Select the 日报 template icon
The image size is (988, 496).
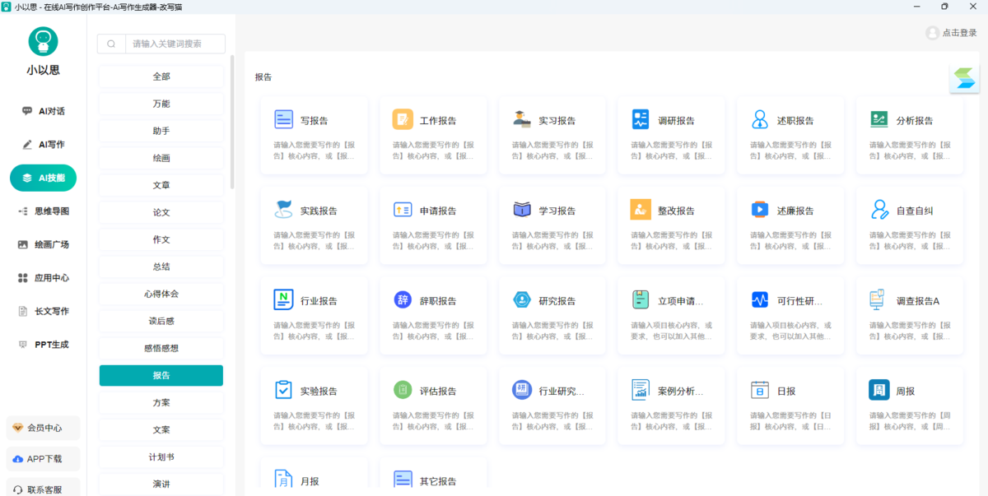760,390
